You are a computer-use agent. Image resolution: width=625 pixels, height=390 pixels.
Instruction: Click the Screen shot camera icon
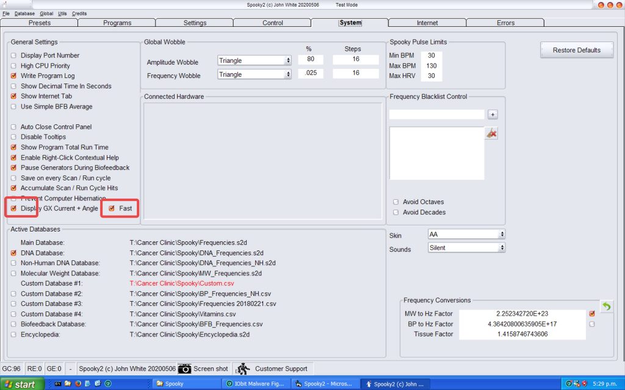(x=184, y=369)
